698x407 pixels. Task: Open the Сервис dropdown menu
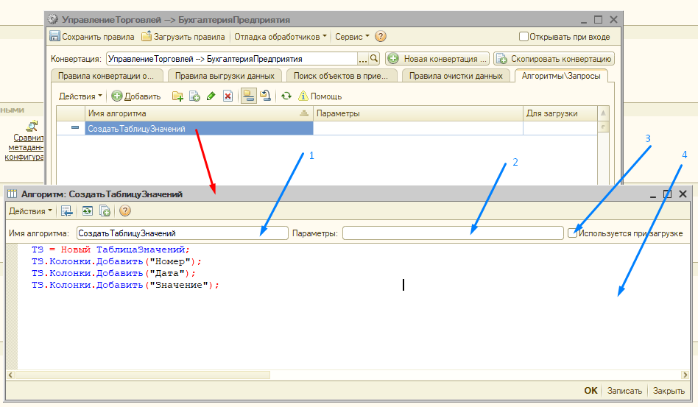(x=352, y=37)
